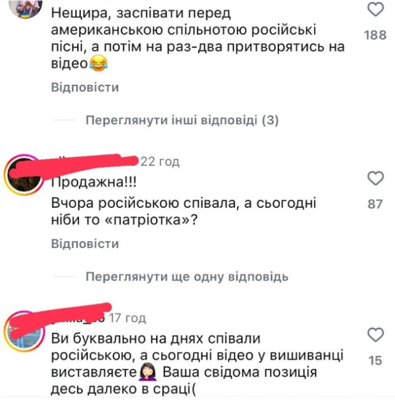The image size is (395, 410).
Task: Tap the redacted username beside '17 год'
Action: pyautogui.click(x=78, y=318)
